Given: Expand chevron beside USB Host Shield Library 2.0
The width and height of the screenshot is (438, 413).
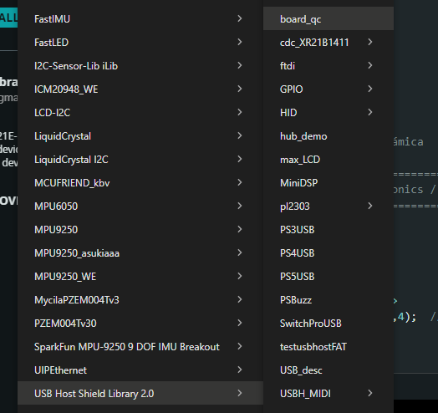Looking at the screenshot, I should 239,393.
